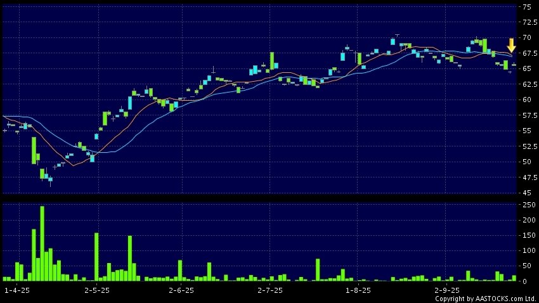Image resolution: width=539 pixels, height=303 pixels.
Task: Select the volume spike bar at 2-5-25
Action: (96, 257)
